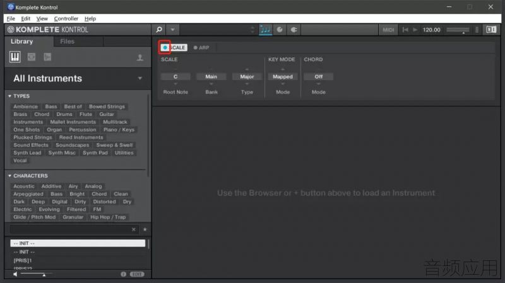Enable the SCALE engine toggle
The image size is (505, 283).
(x=165, y=48)
